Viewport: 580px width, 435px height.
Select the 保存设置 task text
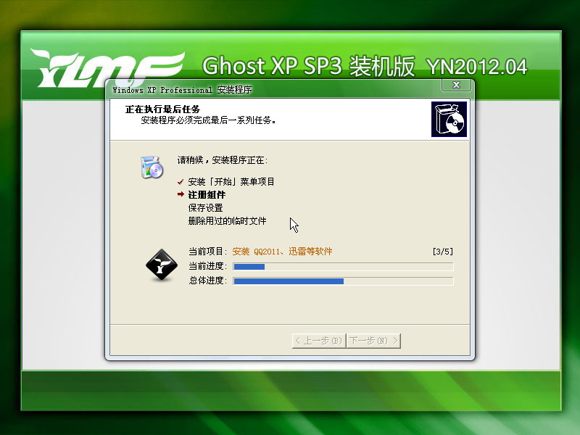click(205, 207)
